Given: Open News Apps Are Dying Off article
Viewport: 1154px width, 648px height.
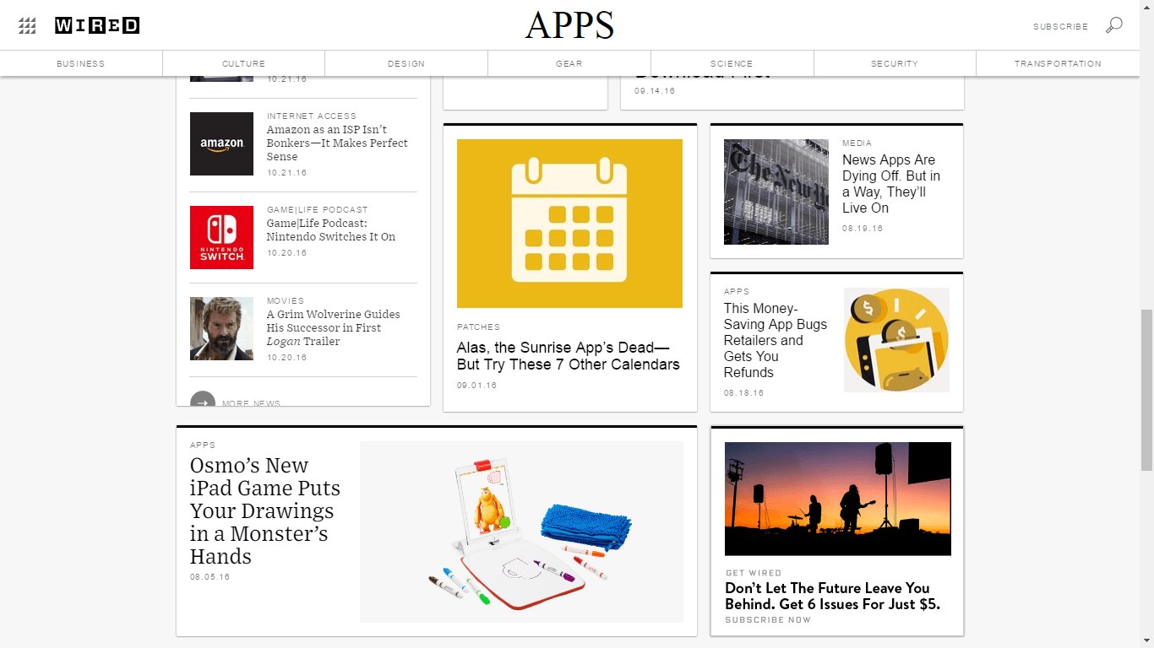Looking at the screenshot, I should coord(891,184).
